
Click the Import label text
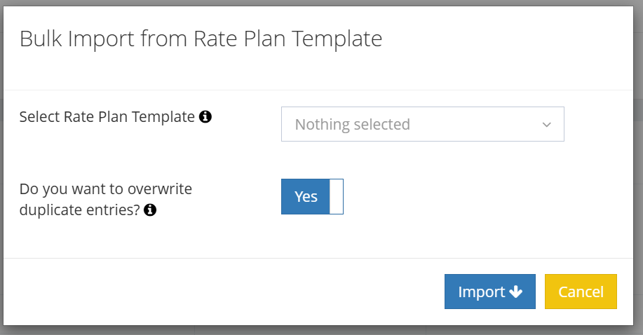pos(481,292)
